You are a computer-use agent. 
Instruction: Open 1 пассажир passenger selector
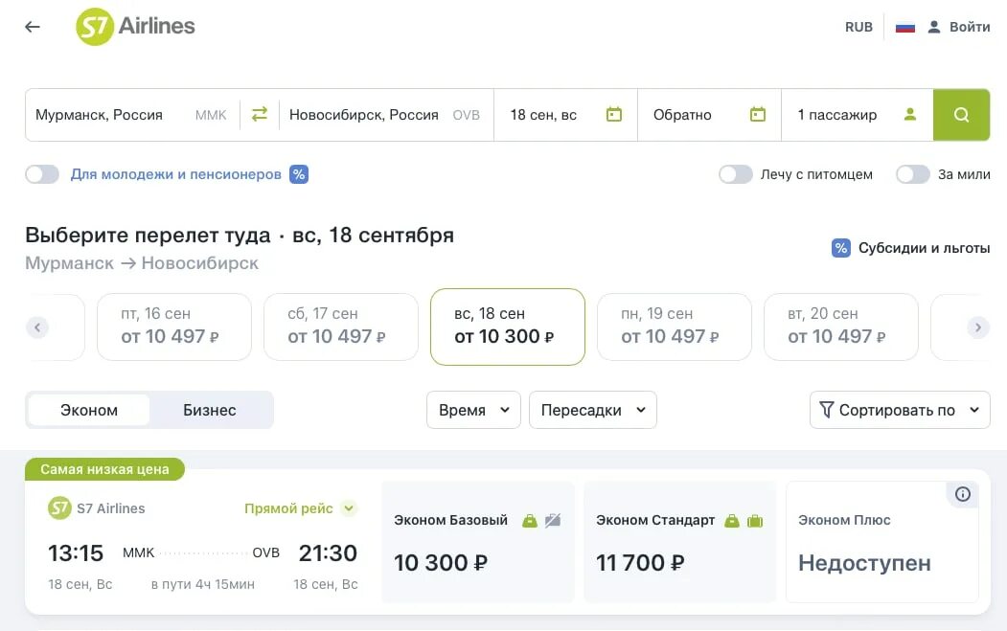point(857,115)
